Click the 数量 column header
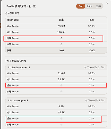 (61, 20)
